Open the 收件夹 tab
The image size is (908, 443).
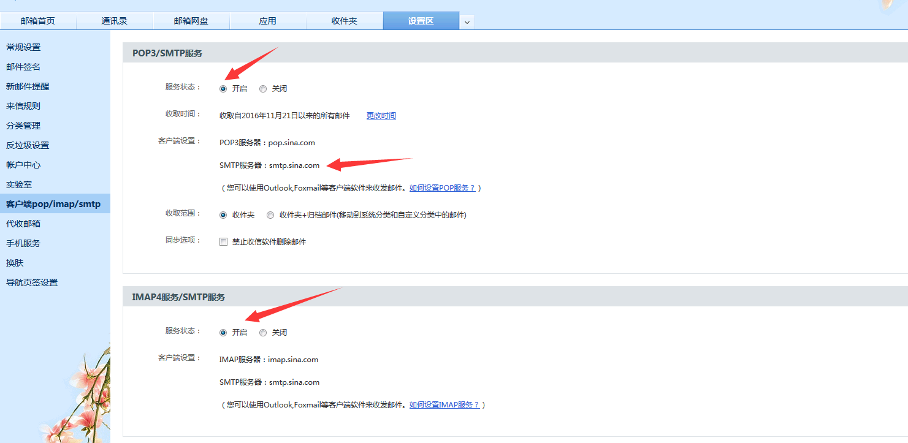[x=345, y=21]
